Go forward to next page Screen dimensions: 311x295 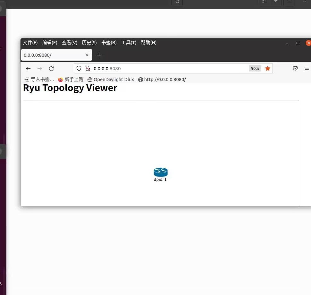[40, 68]
